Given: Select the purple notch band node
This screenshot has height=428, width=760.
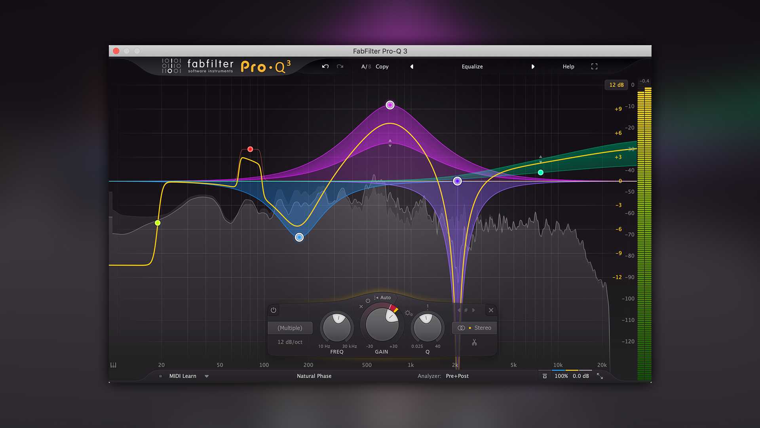Looking at the screenshot, I should tap(457, 181).
